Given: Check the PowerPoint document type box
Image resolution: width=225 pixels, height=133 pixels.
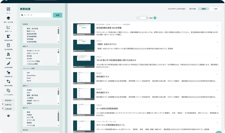Looking at the screenshot, I should pyautogui.click(x=25, y=75).
